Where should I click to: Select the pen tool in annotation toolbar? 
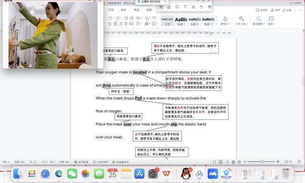pos(169,7)
